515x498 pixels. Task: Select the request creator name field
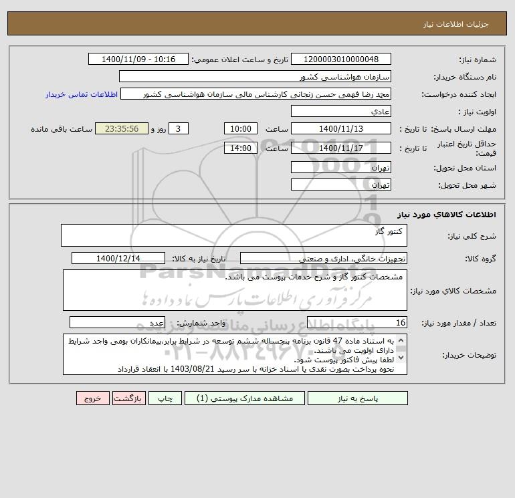coord(256,94)
